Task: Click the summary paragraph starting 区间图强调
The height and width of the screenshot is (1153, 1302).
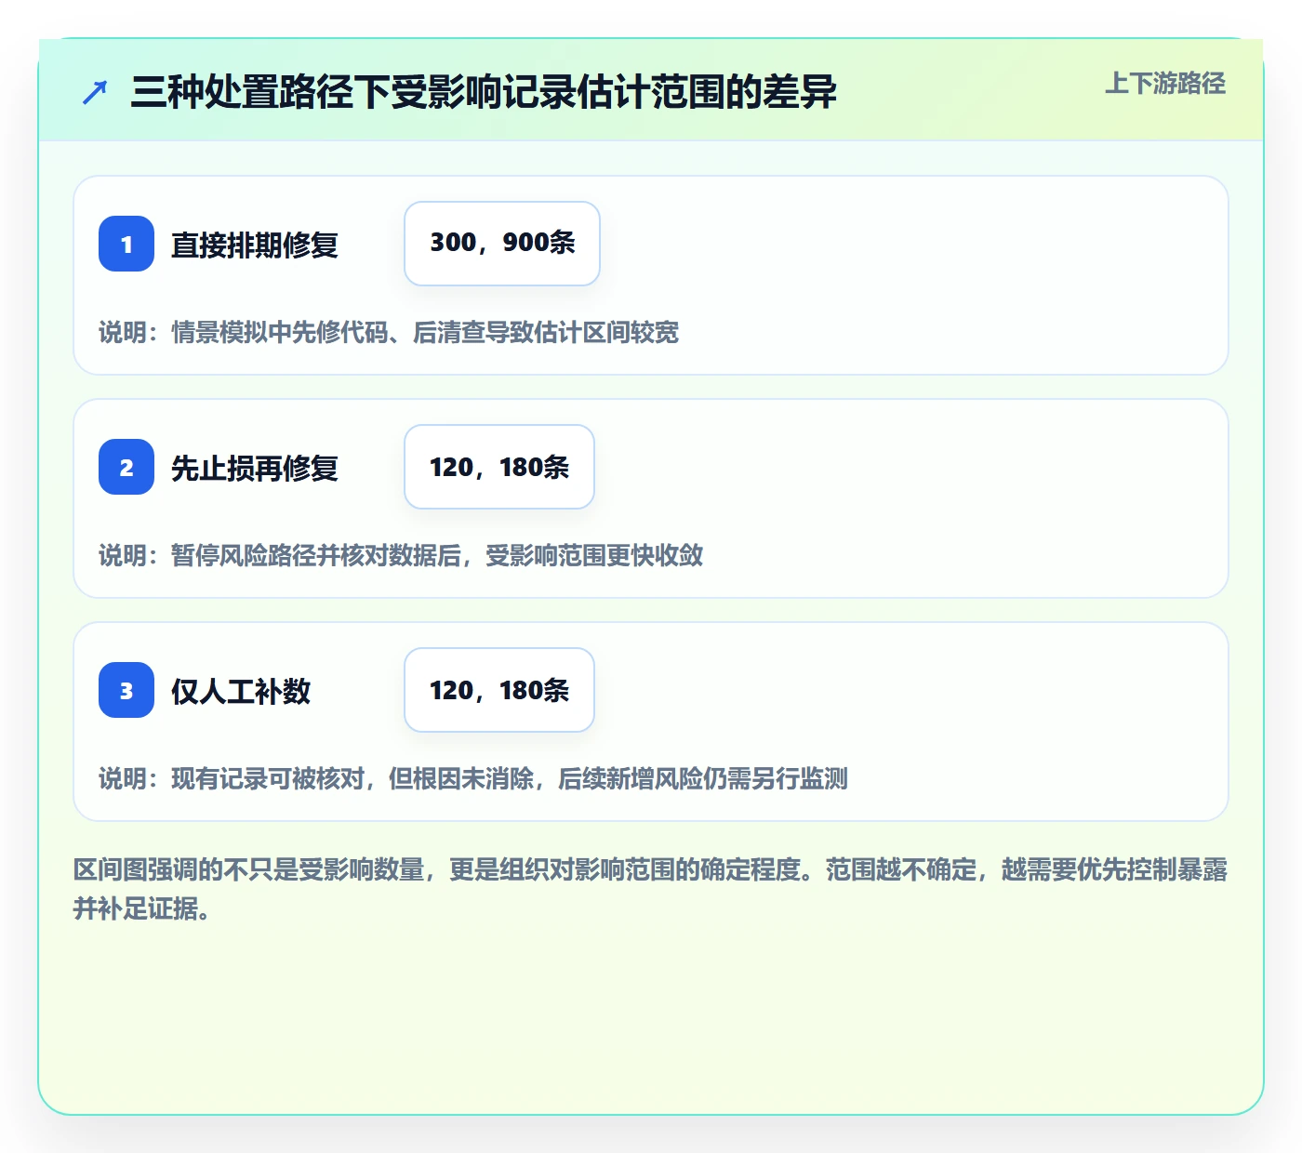Action: (x=651, y=889)
